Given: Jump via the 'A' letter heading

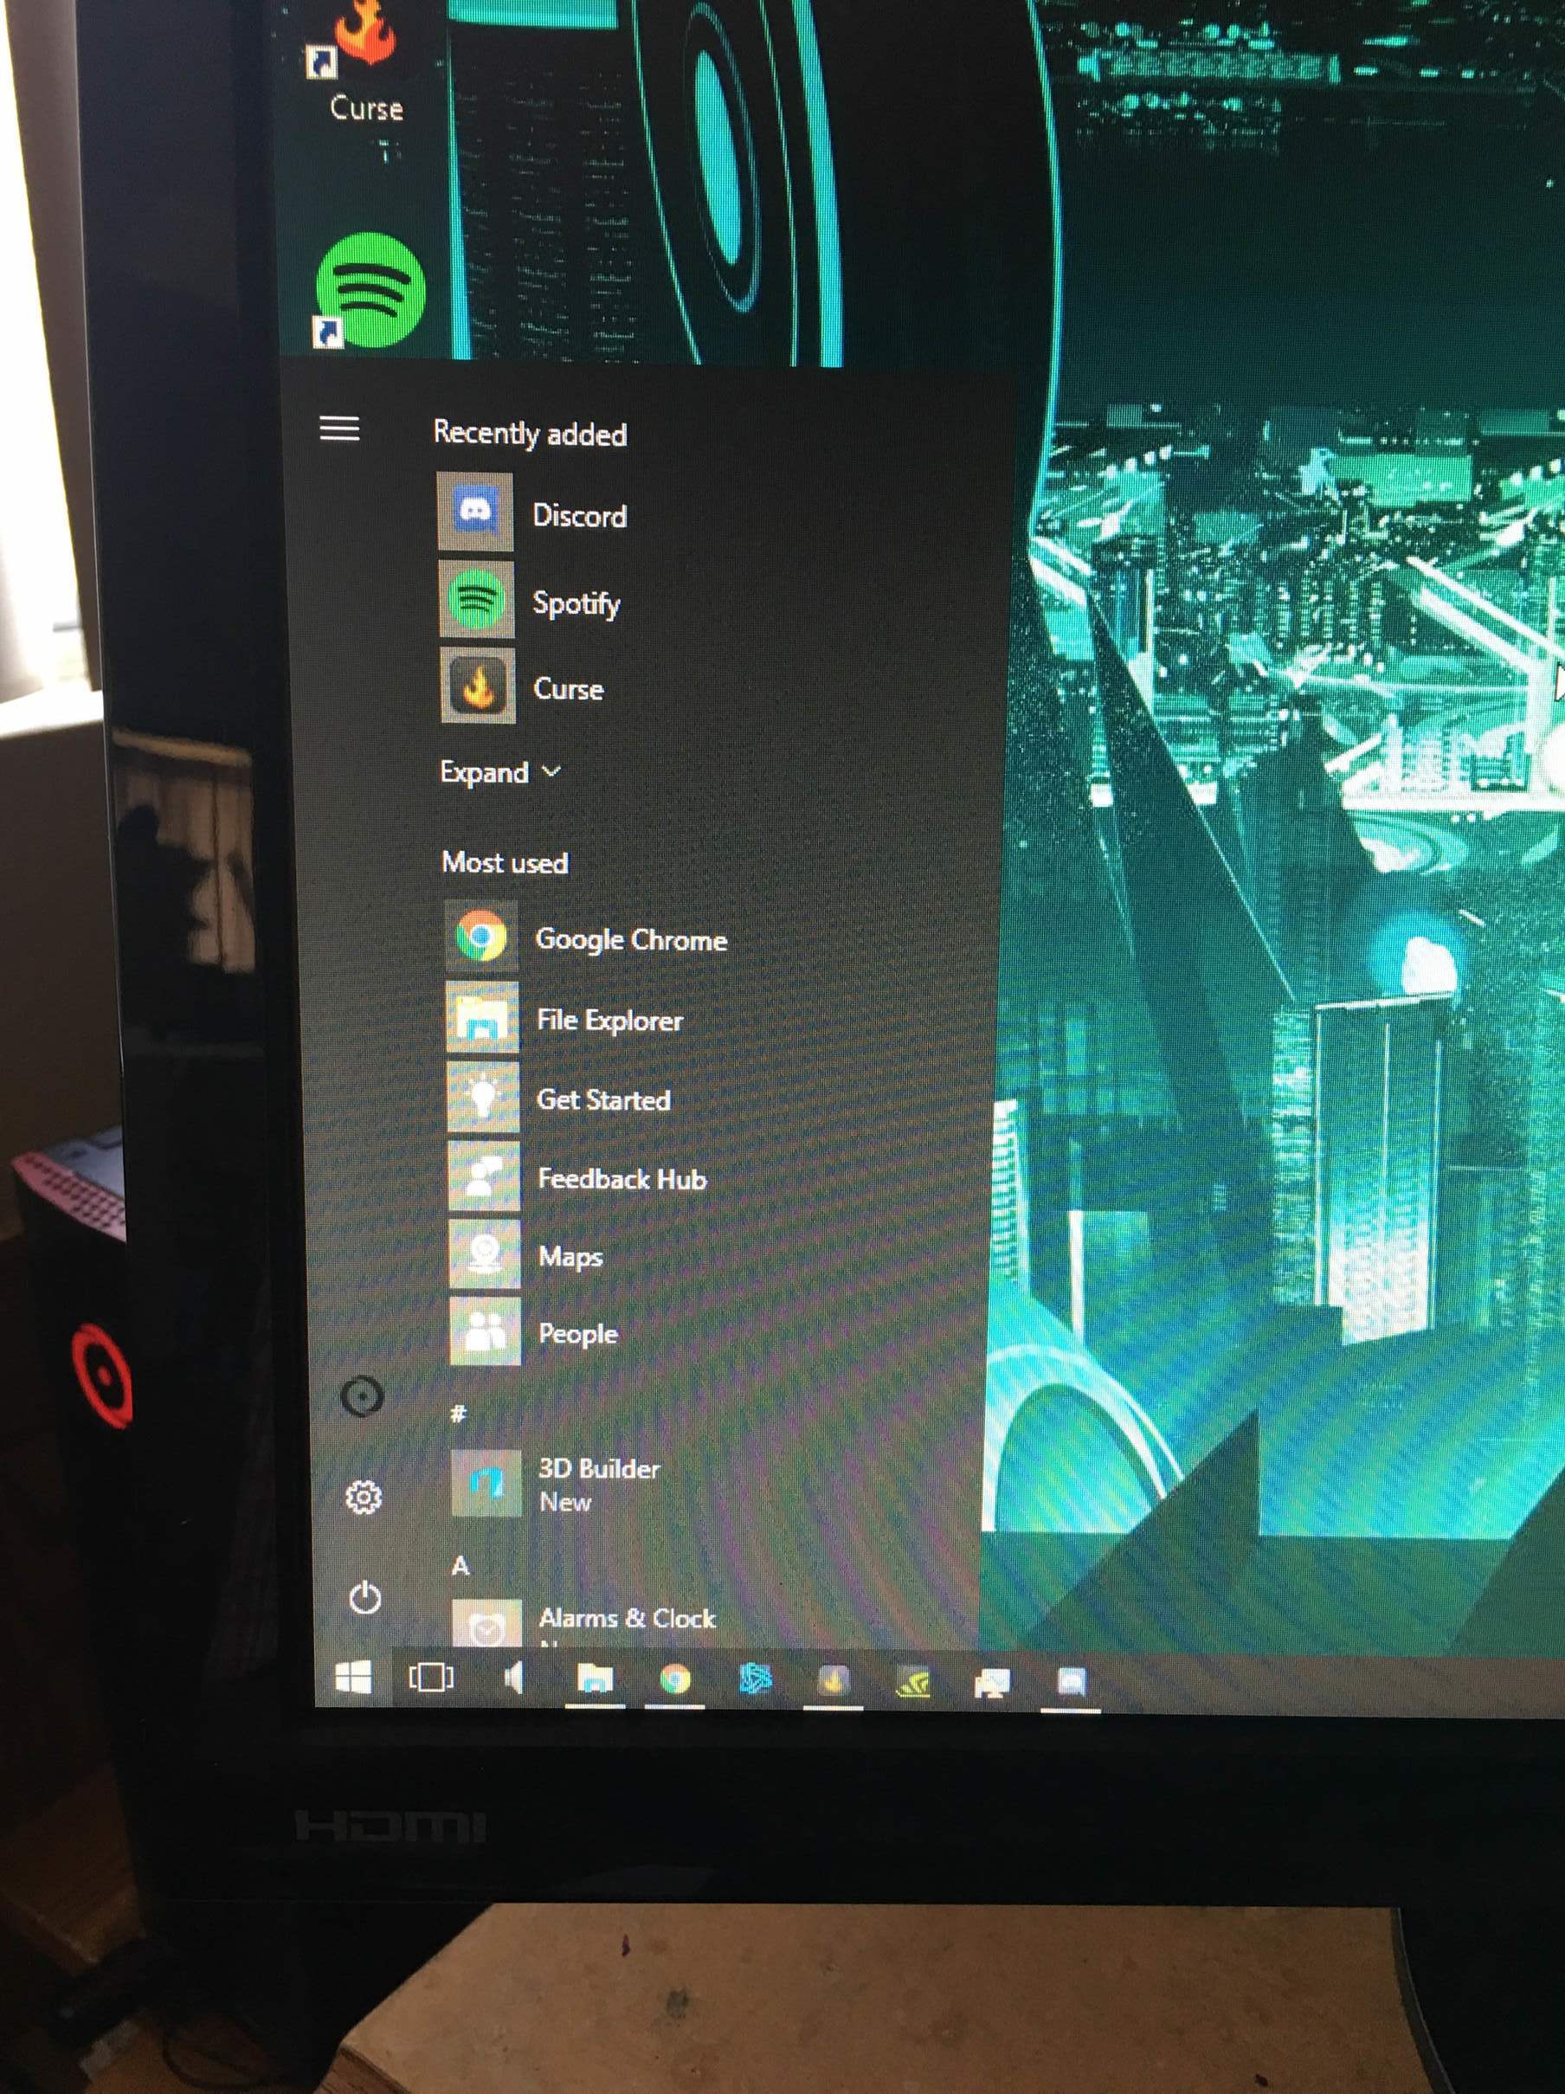Looking at the screenshot, I should 460,1566.
